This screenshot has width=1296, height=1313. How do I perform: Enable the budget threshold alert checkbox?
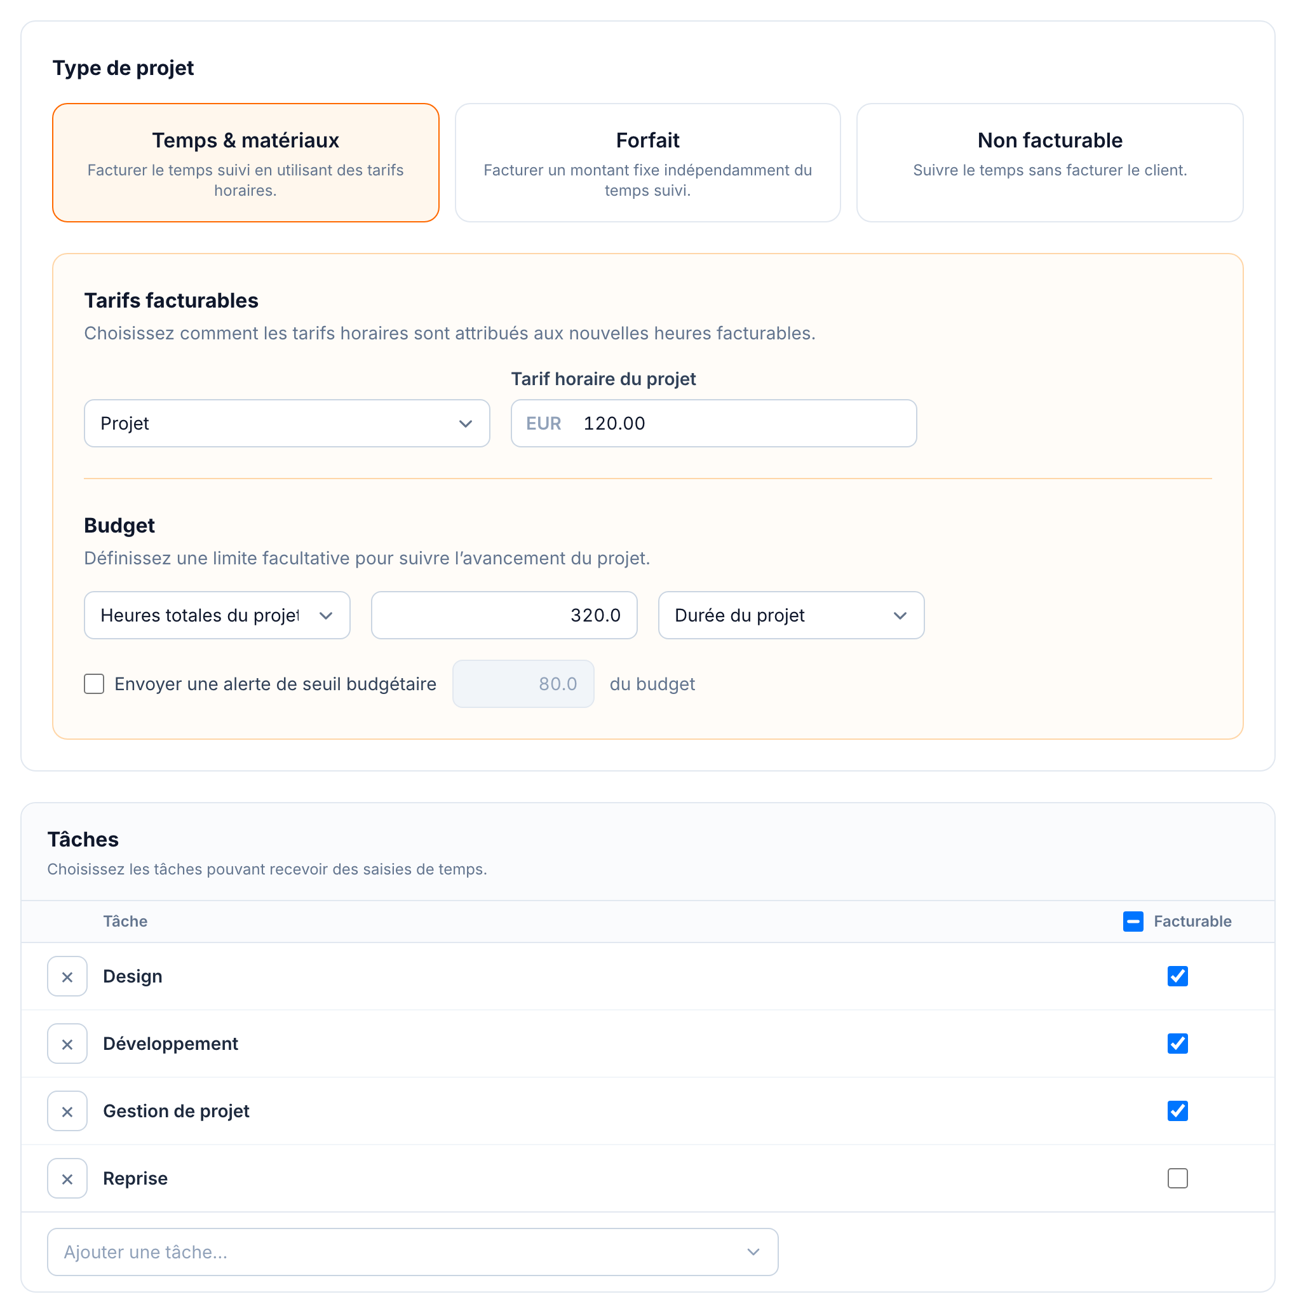pyautogui.click(x=94, y=684)
